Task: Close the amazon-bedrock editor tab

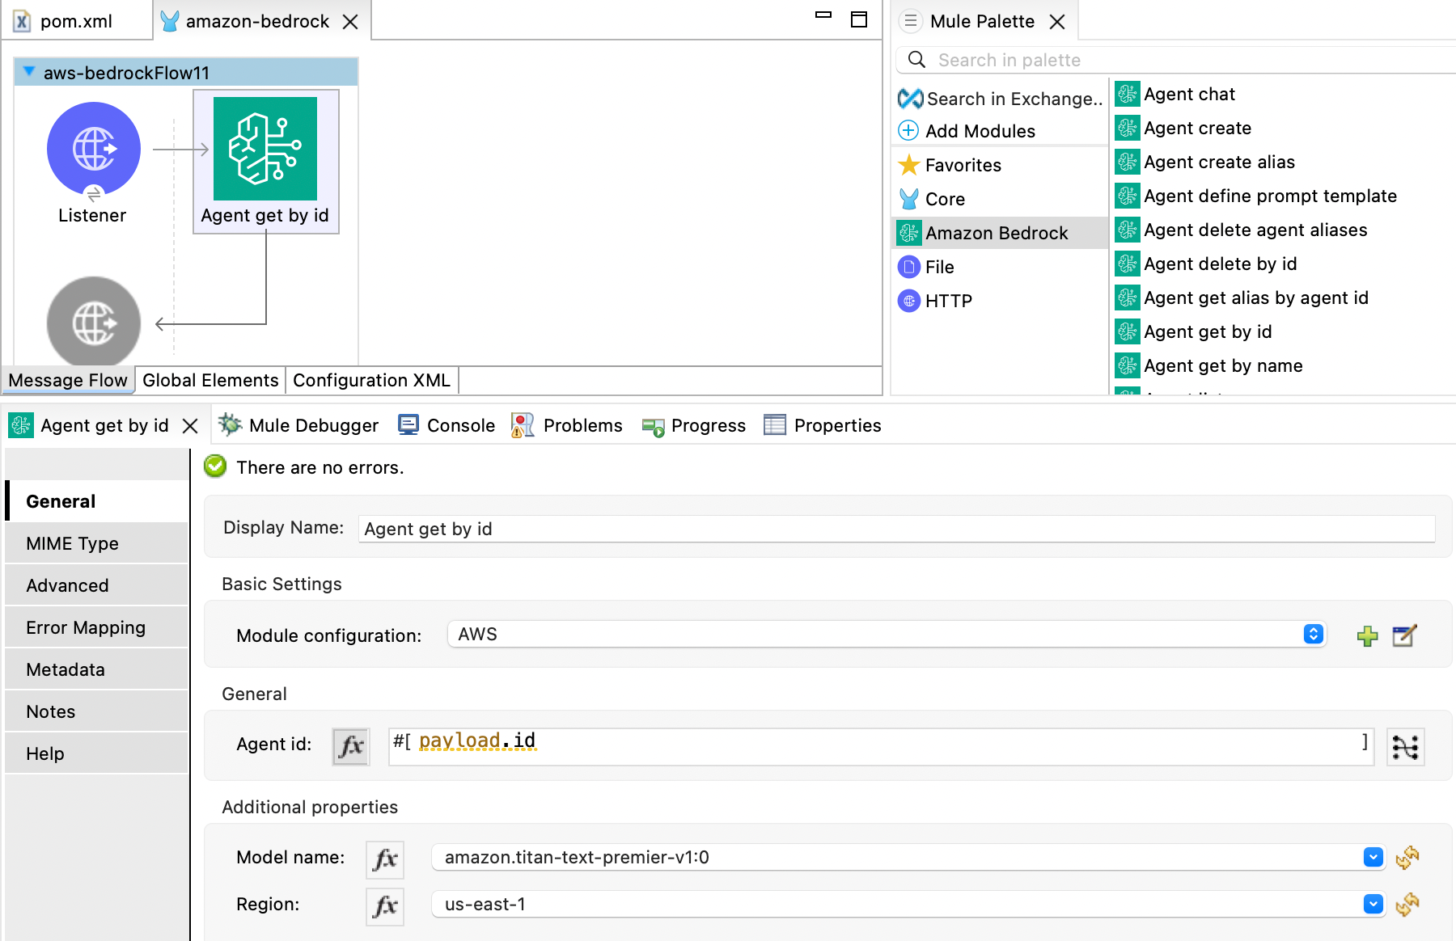Action: pyautogui.click(x=350, y=22)
